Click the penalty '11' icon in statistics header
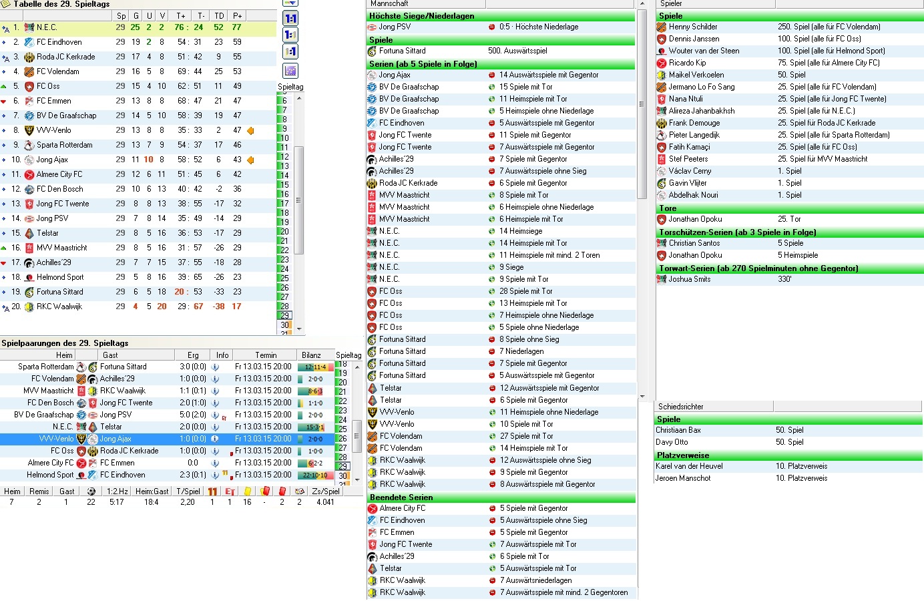 pos(212,491)
